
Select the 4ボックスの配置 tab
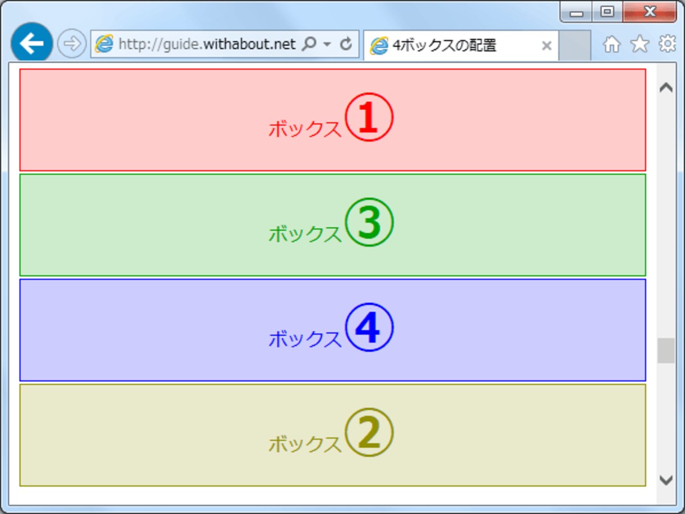(461, 46)
